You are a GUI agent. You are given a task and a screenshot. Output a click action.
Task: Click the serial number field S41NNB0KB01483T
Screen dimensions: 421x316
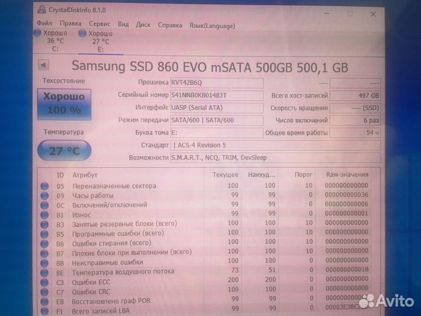coord(217,95)
